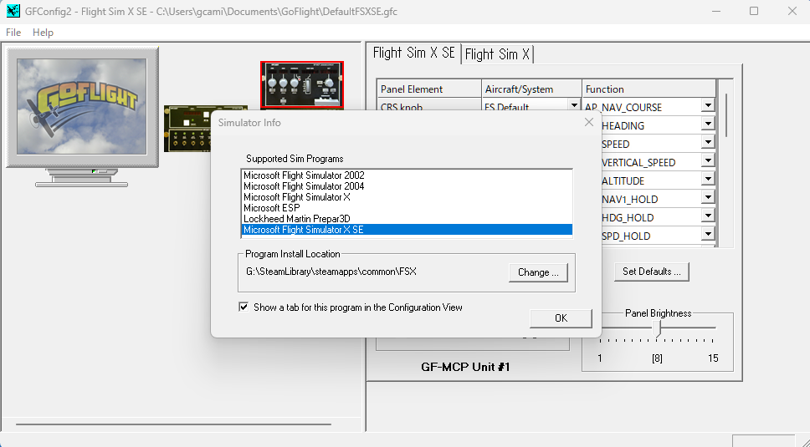Open the File menu
810x447 pixels.
13,33
